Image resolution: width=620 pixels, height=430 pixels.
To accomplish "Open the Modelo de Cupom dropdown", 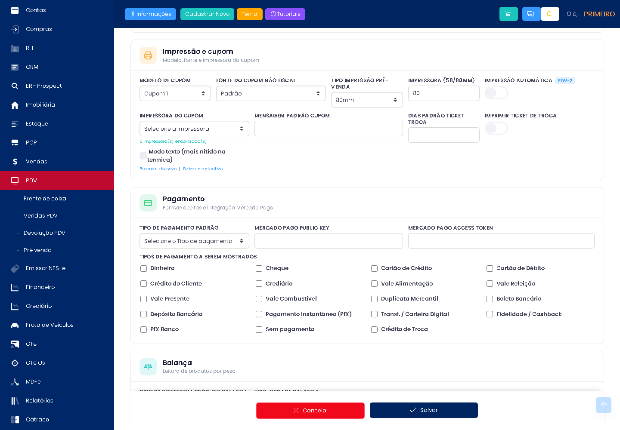I will point(175,93).
